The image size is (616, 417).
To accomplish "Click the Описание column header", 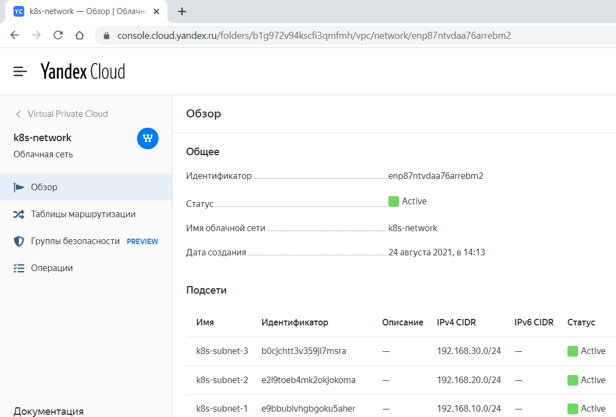I will [x=403, y=323].
